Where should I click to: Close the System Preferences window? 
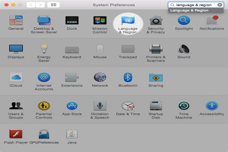click(x=6, y=5)
